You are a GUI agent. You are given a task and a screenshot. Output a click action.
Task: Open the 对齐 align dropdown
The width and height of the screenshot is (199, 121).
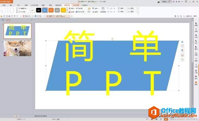tap(89, 12)
